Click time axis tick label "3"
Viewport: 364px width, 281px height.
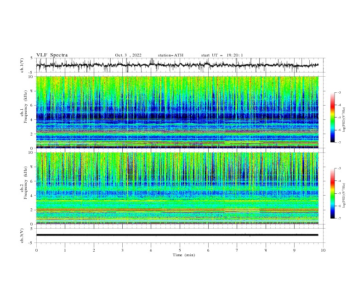click(122, 250)
